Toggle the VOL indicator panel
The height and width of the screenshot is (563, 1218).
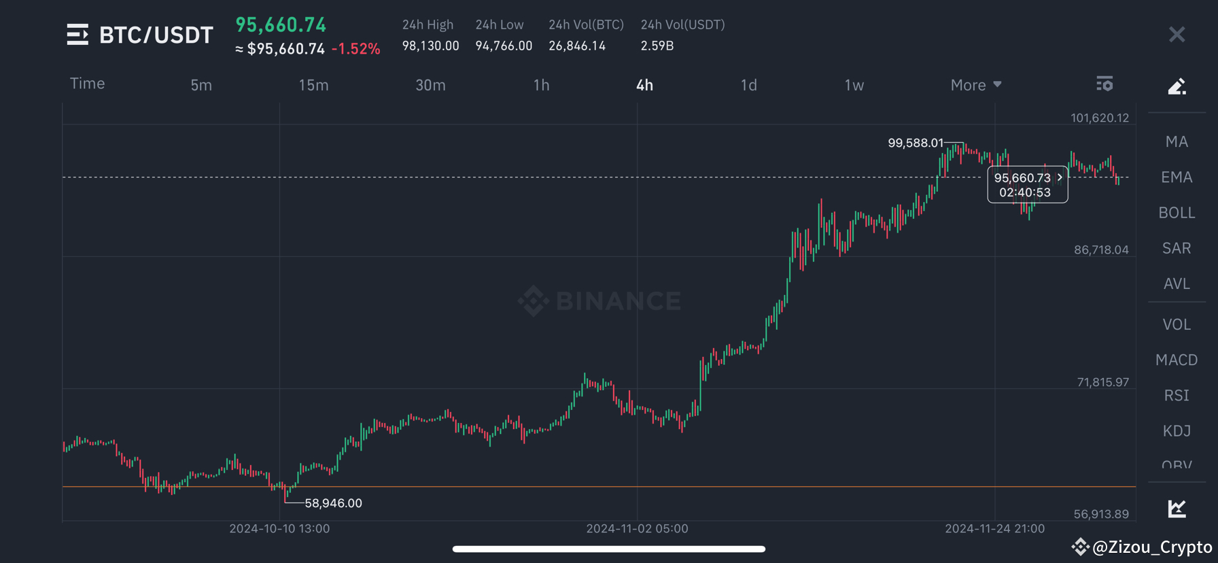pos(1177,324)
